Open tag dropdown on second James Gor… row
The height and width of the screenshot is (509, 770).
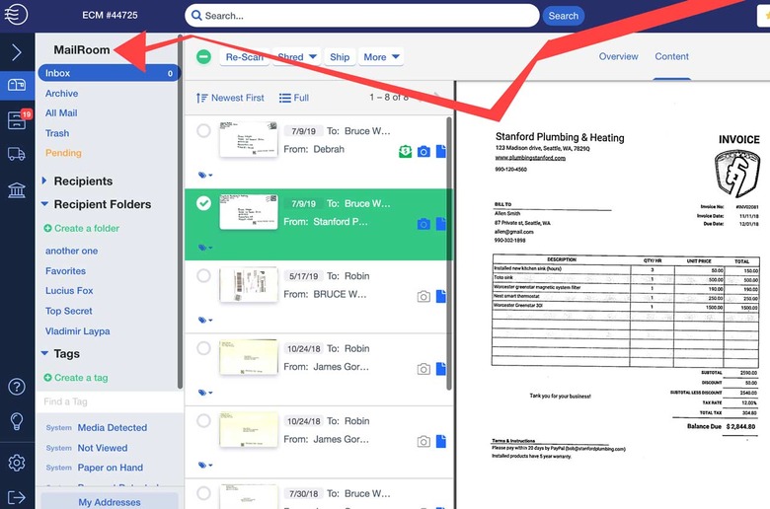(x=205, y=465)
